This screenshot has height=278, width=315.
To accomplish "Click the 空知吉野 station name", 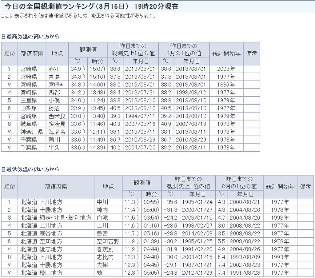I will (x=108, y=241).
